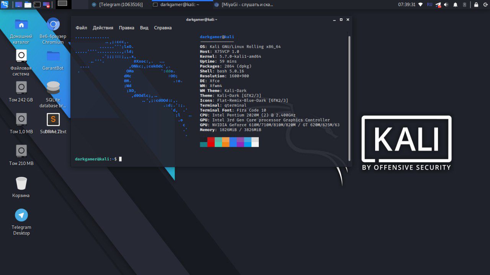Click the 'Resolution: 1600x900' line

click(224, 76)
